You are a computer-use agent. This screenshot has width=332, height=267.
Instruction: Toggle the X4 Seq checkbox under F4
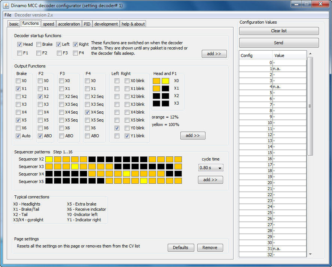(88, 112)
